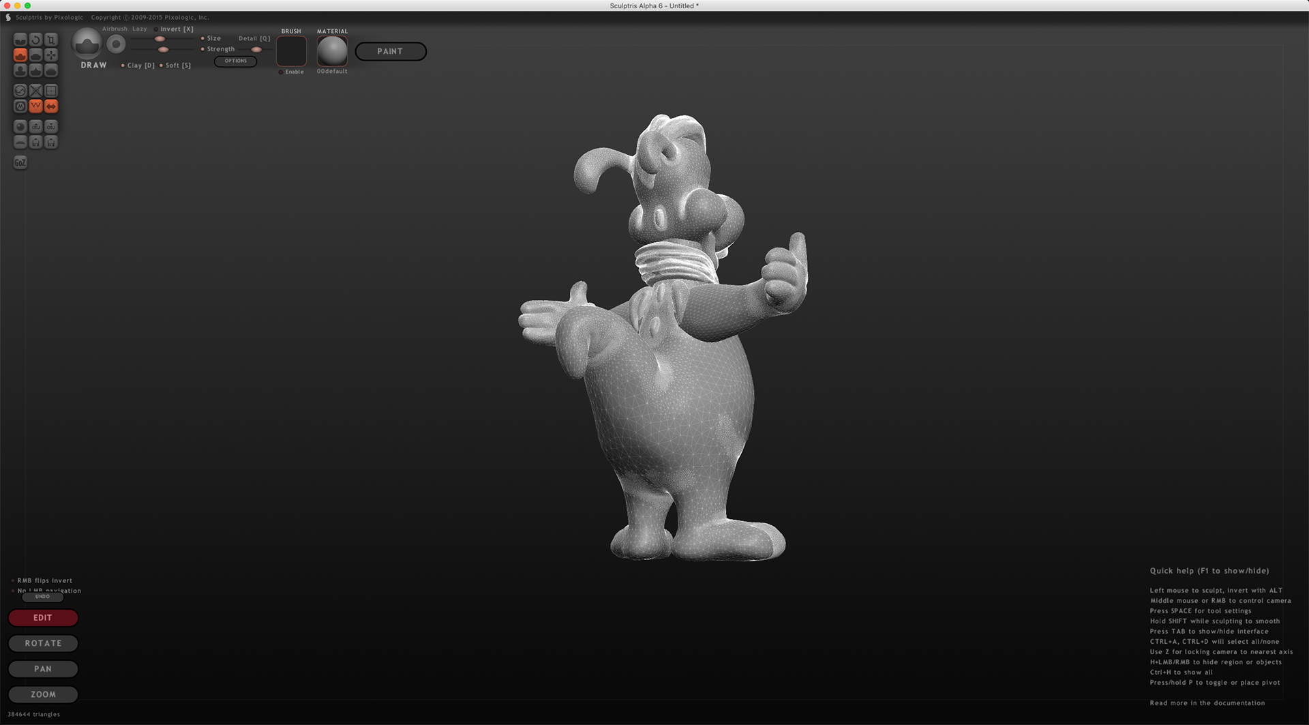Toggle the orange Symmetry double-arrow icon
Viewport: 1309px width, 725px height.
(x=51, y=106)
